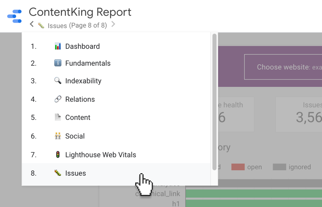Click the 'open' legend label
Image resolution: width=322 pixels, height=207 pixels.
point(254,167)
